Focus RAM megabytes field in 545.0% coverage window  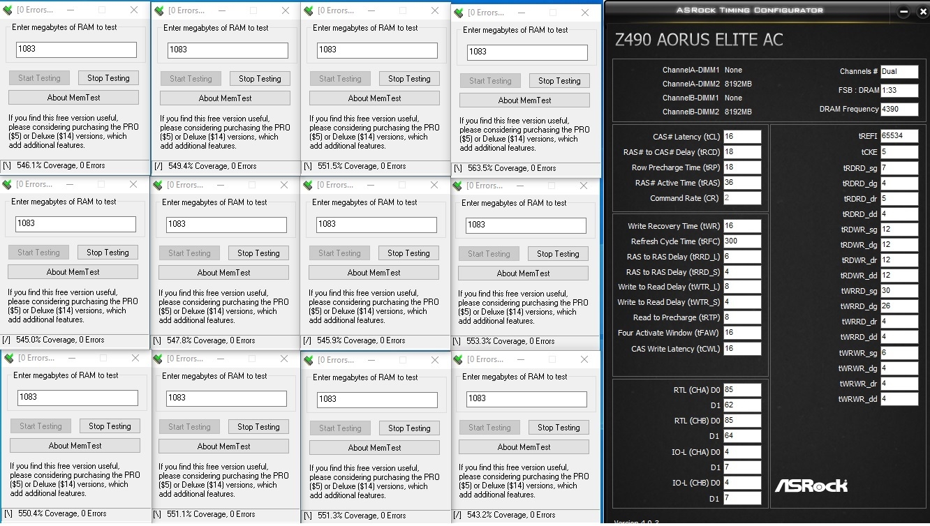pyautogui.click(x=75, y=224)
